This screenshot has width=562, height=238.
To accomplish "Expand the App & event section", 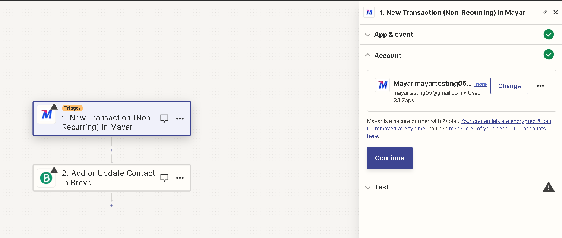I will (368, 35).
